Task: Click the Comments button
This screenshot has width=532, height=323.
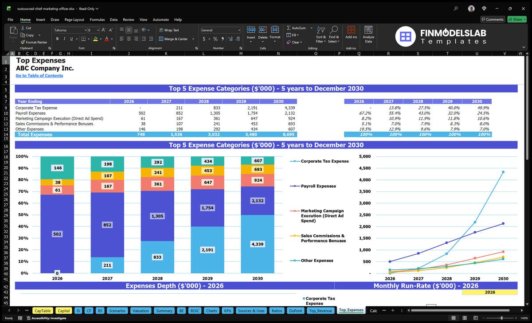Action: point(493,19)
